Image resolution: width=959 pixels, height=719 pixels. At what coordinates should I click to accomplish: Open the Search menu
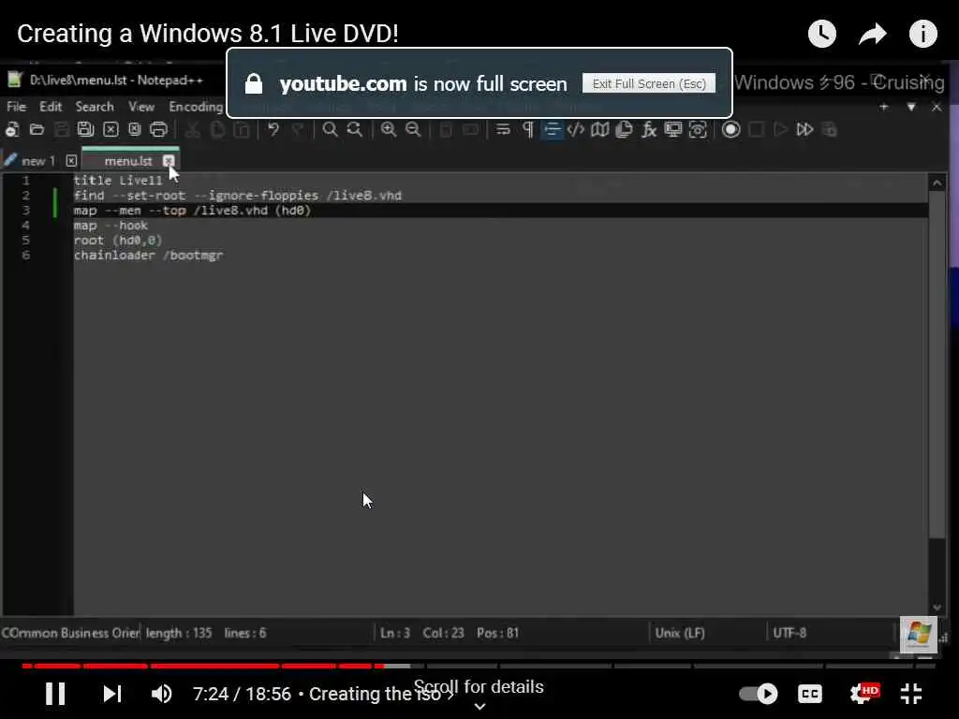click(95, 107)
